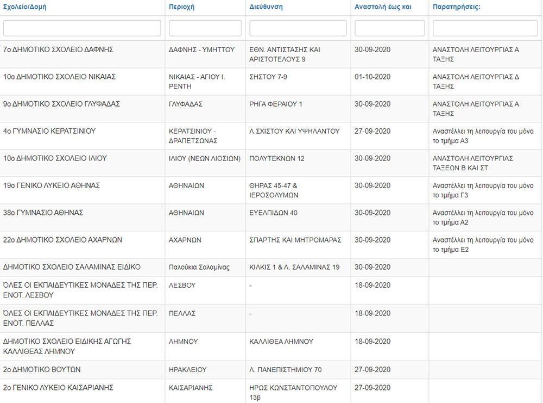Click 4ο ΓΥΜΝΑΣΙΟ ΚΕΡΑΤΣΙΝΙΟΥ row
Image resolution: width=543 pixels, height=403 pixels.
[x=49, y=131]
